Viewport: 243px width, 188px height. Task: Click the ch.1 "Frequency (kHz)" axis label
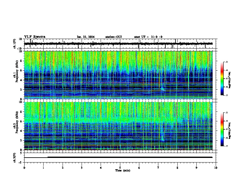17,72
